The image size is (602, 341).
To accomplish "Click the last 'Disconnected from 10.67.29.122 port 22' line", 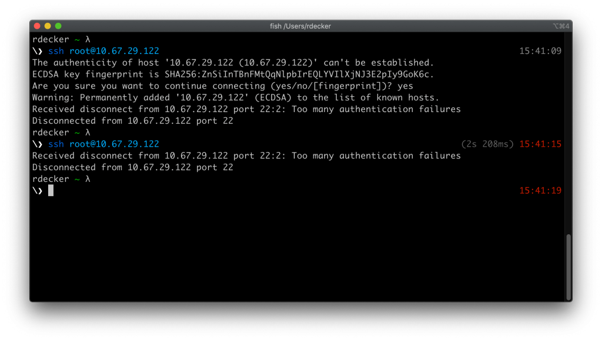I will [133, 167].
